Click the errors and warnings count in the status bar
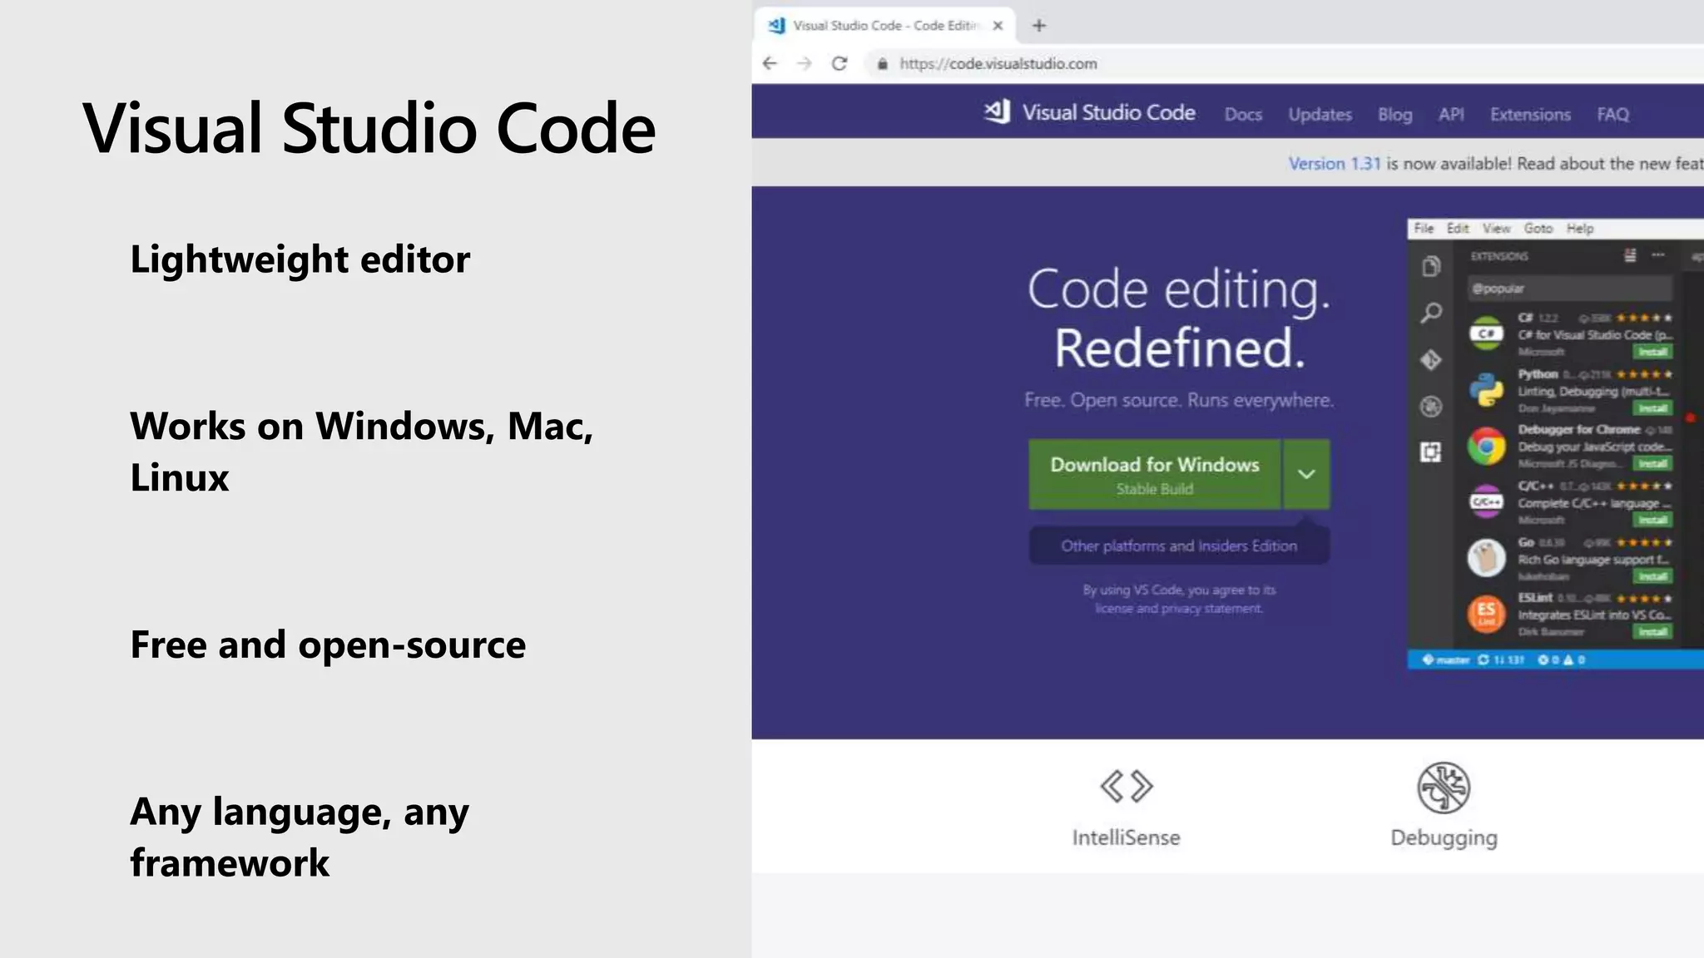Image resolution: width=1704 pixels, height=958 pixels. 1562,659
